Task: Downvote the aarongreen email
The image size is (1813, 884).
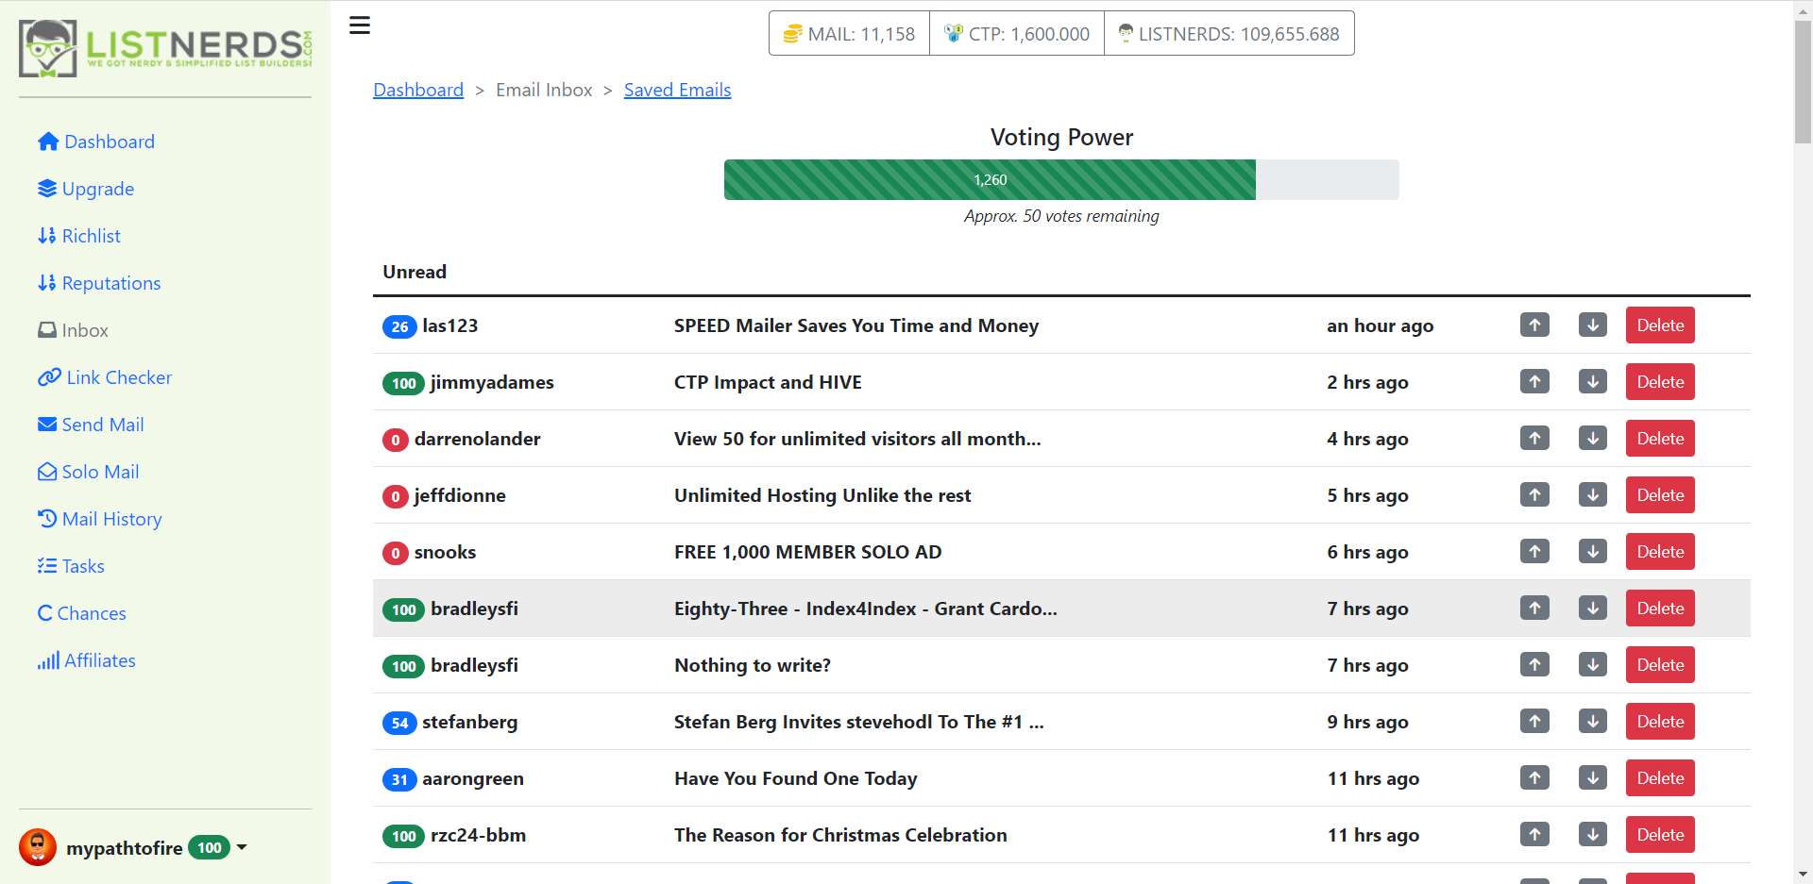Action: pyautogui.click(x=1592, y=777)
